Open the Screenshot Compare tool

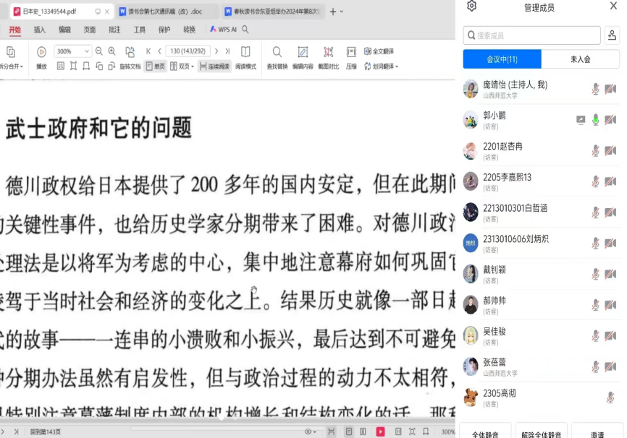click(x=328, y=52)
